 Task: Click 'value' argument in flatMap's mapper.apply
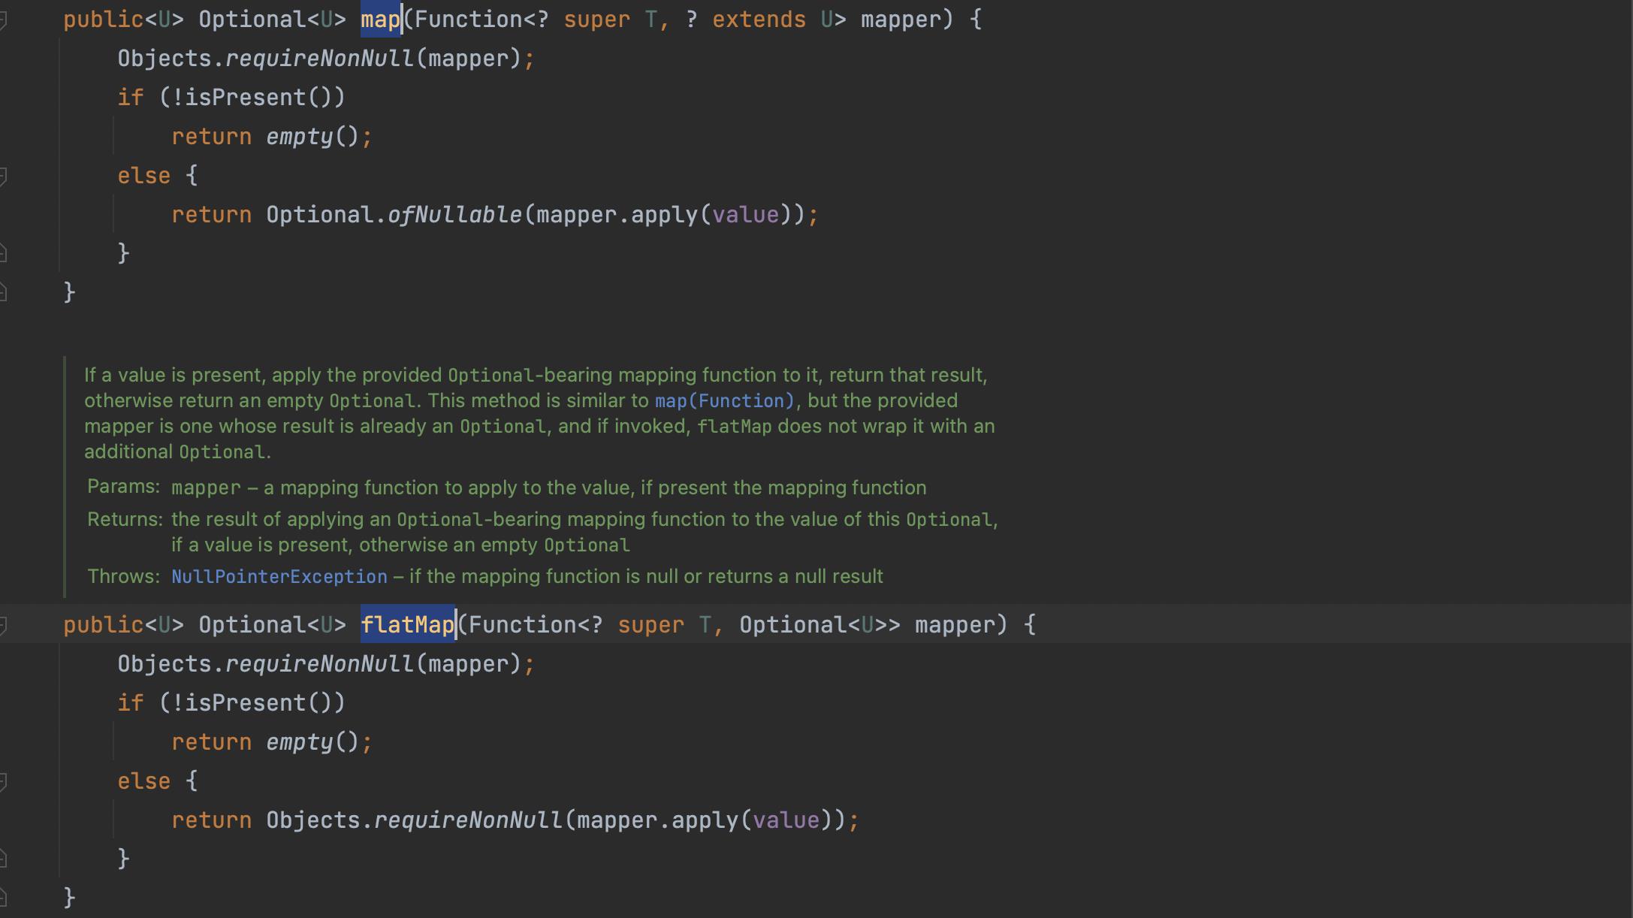pyautogui.click(x=786, y=820)
